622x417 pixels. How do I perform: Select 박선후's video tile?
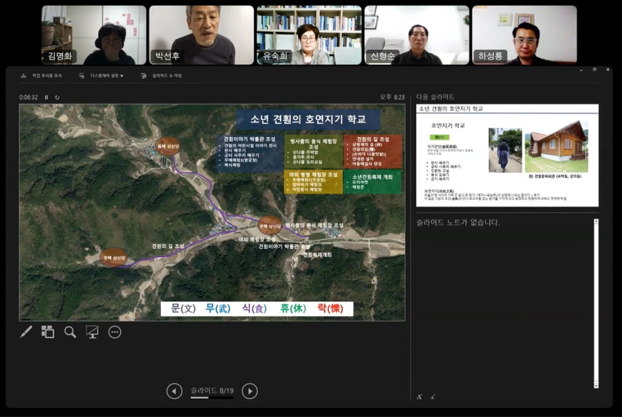pos(202,35)
